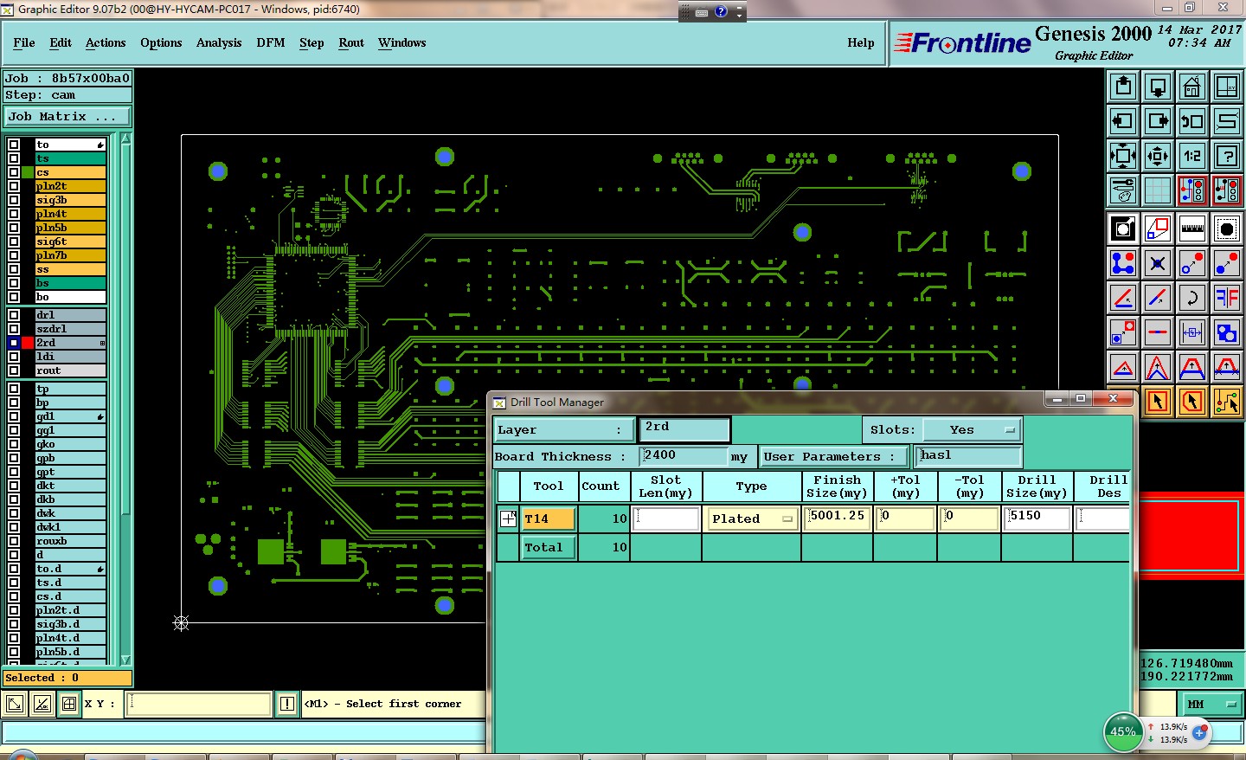This screenshot has width=1246, height=760.
Task: Click the question mark help icon in the tool panel
Action: coord(1227,156)
